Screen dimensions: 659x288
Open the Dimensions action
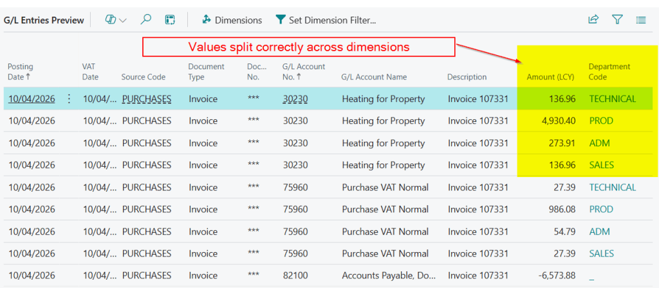coord(232,20)
